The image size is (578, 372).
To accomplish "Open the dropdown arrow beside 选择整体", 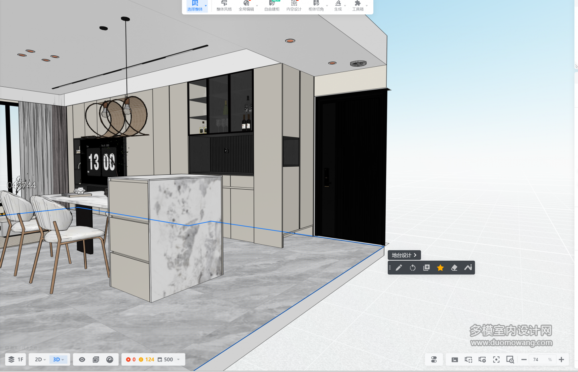I will (206, 6).
